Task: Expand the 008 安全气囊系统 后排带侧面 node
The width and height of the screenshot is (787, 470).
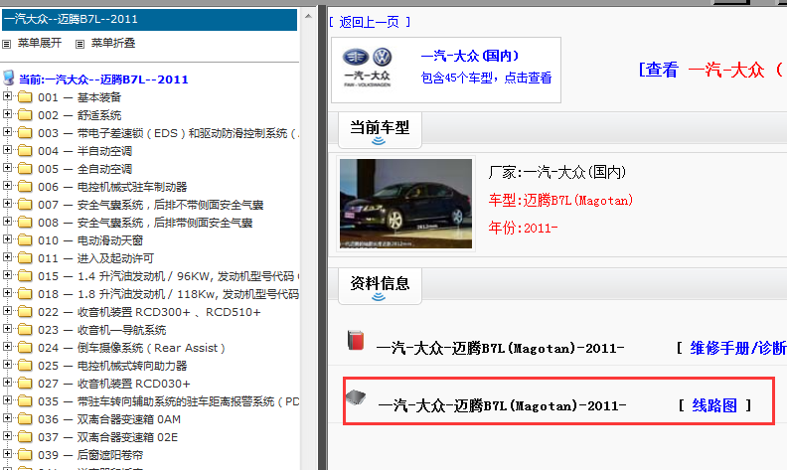Action: pos(7,222)
